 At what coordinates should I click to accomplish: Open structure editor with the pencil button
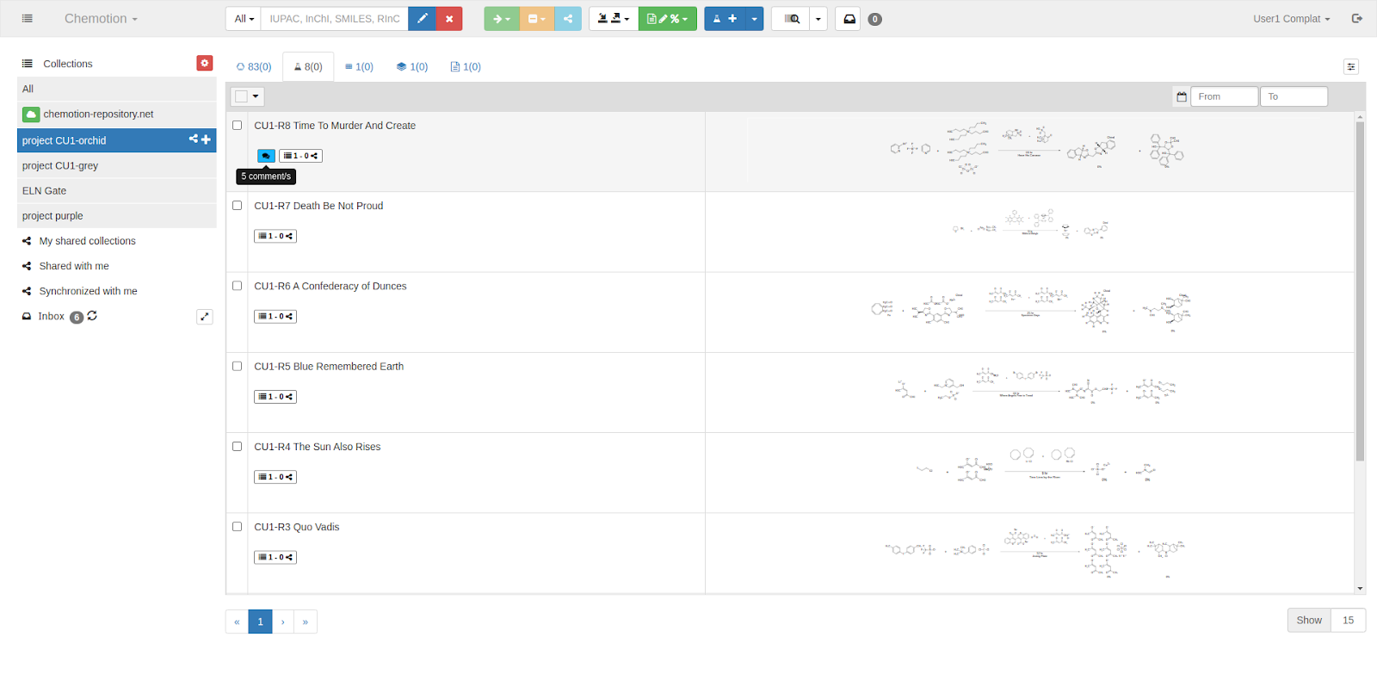pyautogui.click(x=422, y=19)
